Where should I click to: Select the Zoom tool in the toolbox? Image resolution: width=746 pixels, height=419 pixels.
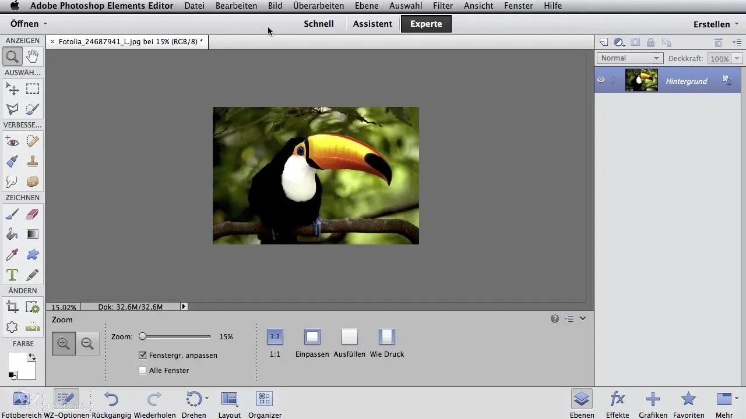click(12, 56)
